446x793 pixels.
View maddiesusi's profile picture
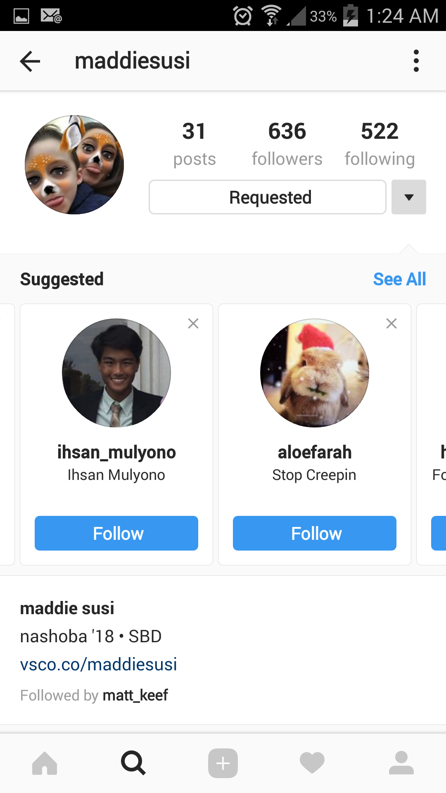(x=74, y=165)
